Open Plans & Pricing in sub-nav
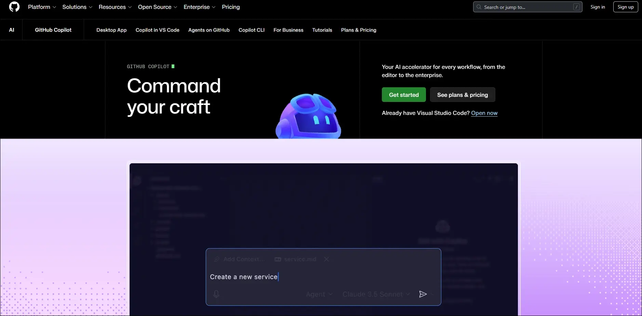Viewport: 642px width, 316px height. (359, 30)
